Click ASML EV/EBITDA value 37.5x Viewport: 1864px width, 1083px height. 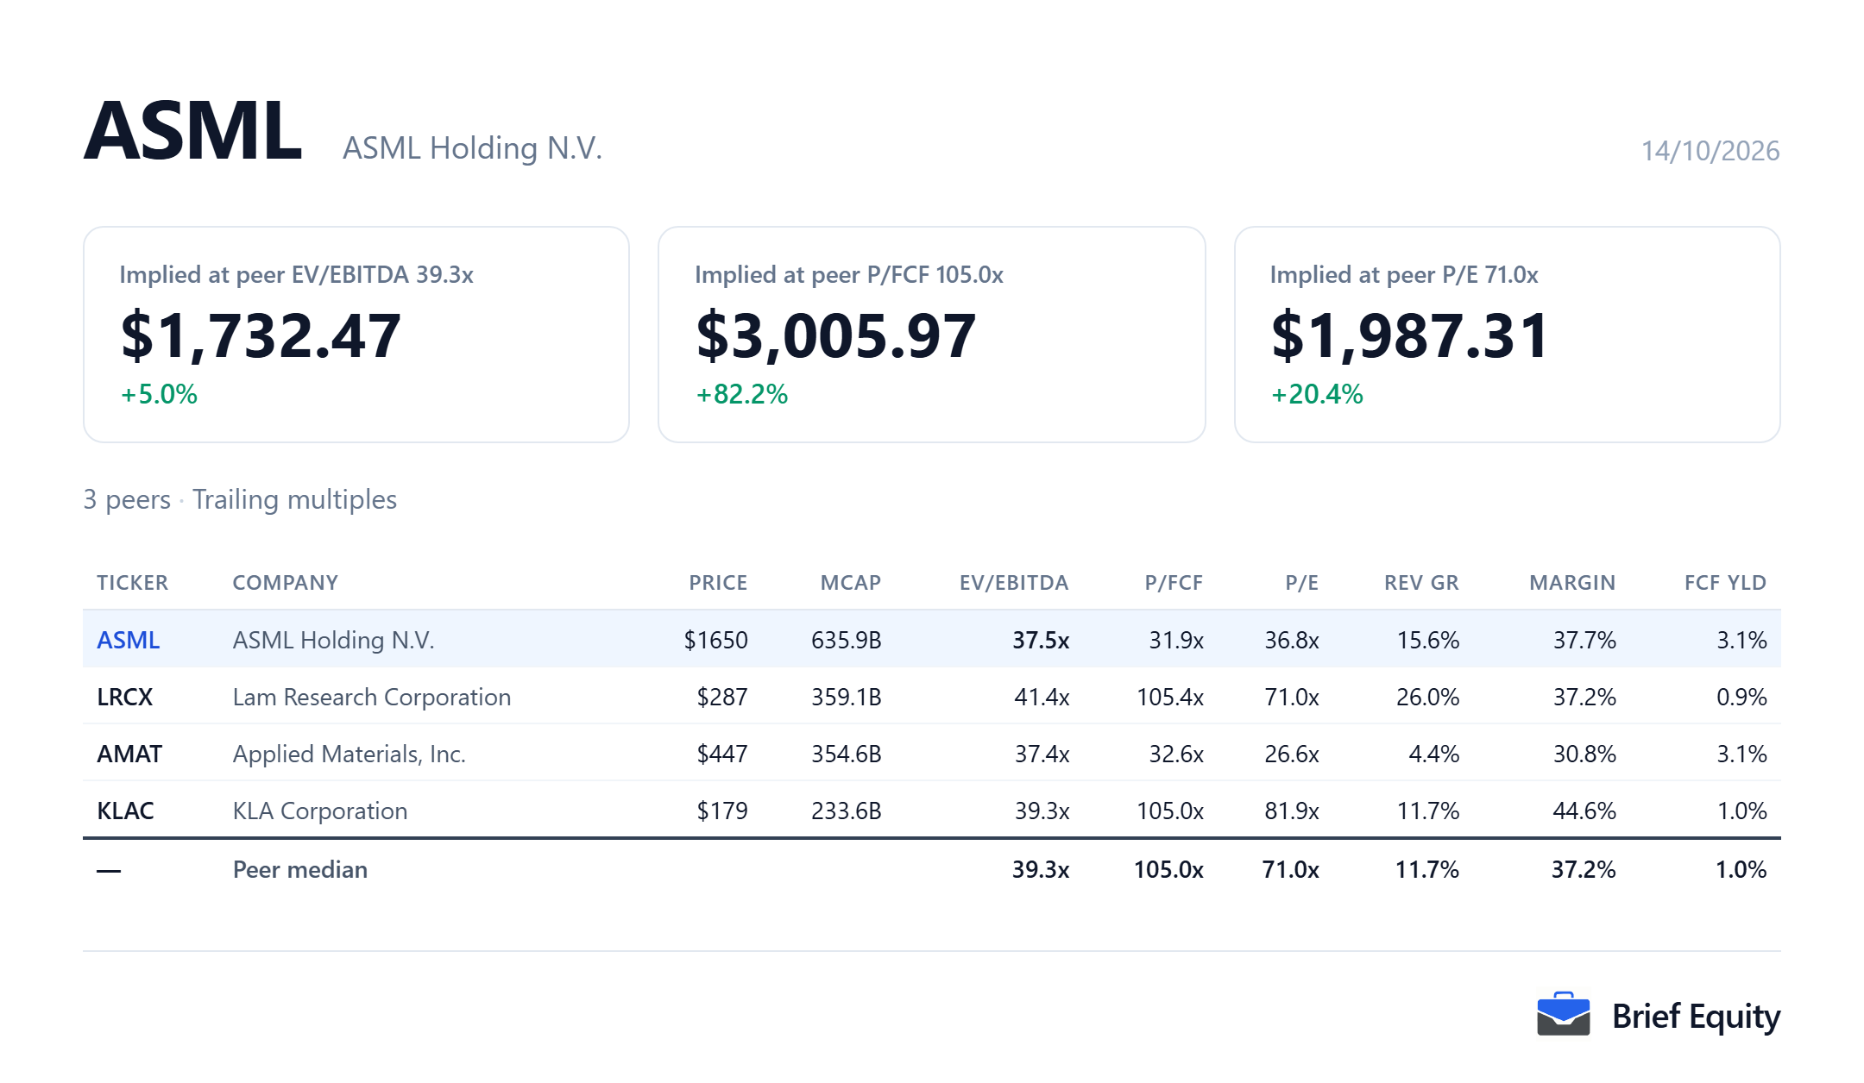[1041, 640]
